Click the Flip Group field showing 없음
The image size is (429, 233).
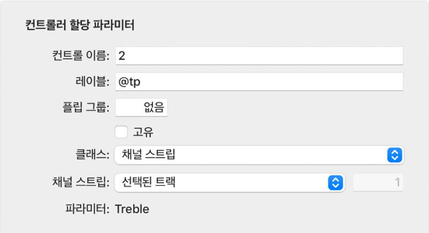141,107
